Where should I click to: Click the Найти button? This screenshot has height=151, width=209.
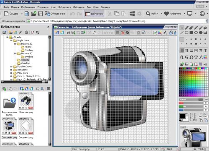coord(152,14)
